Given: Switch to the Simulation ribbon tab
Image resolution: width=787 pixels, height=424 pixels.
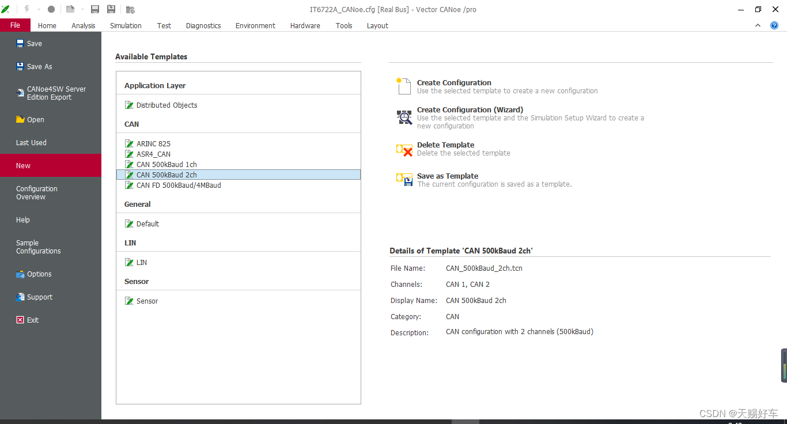Looking at the screenshot, I should (x=126, y=25).
